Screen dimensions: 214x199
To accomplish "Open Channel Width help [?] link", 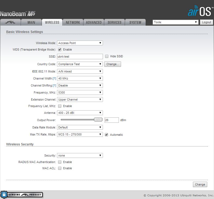I will click(54, 78).
